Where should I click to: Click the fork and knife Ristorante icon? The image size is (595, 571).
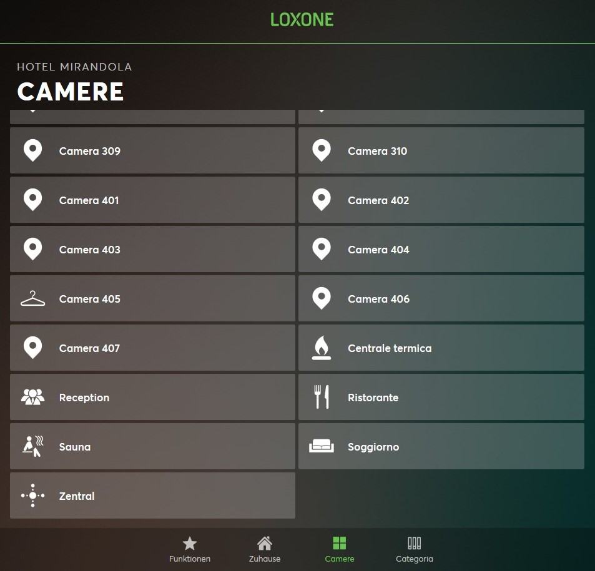[x=321, y=398]
